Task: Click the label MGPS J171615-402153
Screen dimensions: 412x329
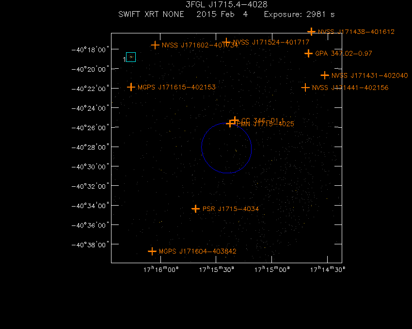Action: pos(176,87)
